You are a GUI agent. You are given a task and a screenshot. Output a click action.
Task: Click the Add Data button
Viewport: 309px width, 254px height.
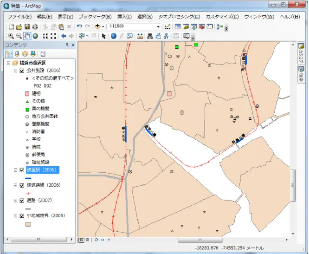(97, 26)
